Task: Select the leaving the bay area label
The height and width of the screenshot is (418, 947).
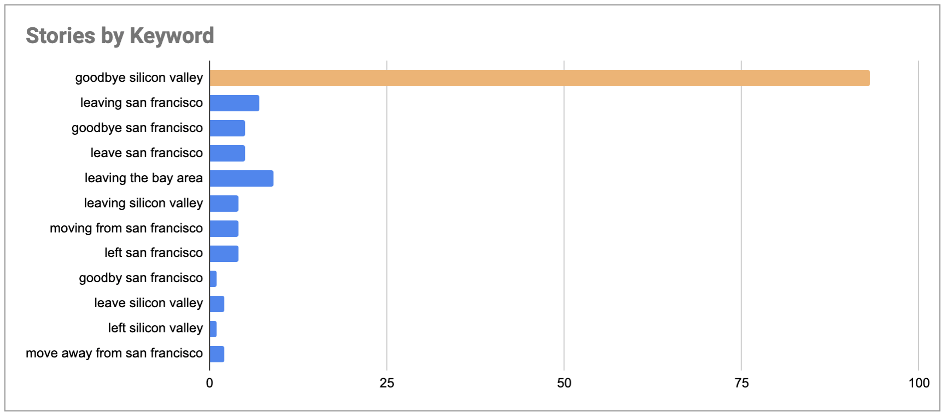Action: [x=143, y=178]
